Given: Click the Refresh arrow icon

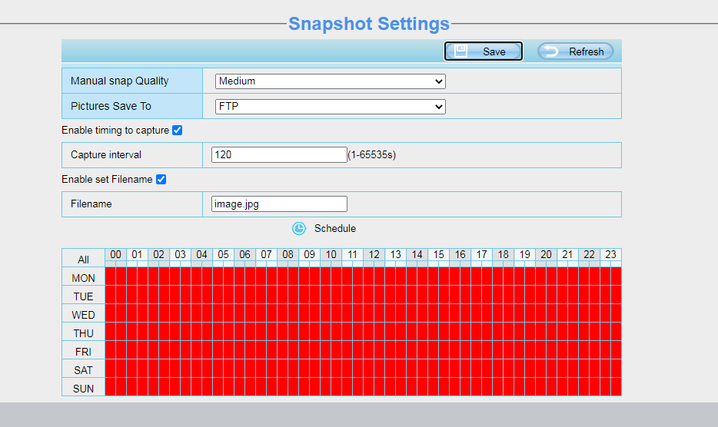Looking at the screenshot, I should click(x=551, y=51).
